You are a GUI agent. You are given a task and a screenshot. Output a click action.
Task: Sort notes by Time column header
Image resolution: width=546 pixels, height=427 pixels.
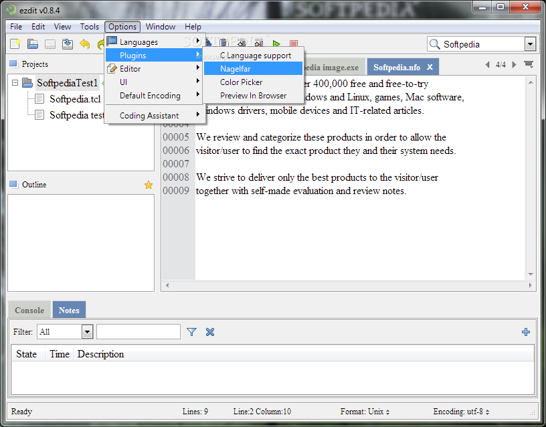point(59,354)
